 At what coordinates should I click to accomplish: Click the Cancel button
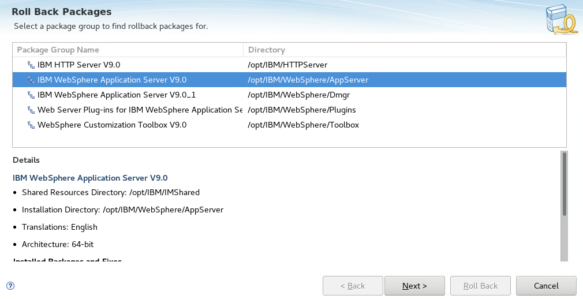pyautogui.click(x=546, y=286)
